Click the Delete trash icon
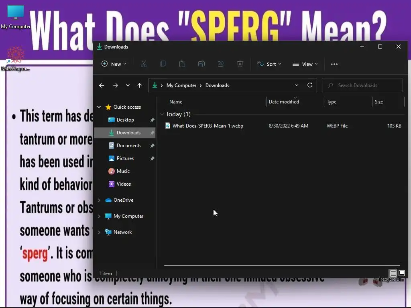 pyautogui.click(x=240, y=64)
